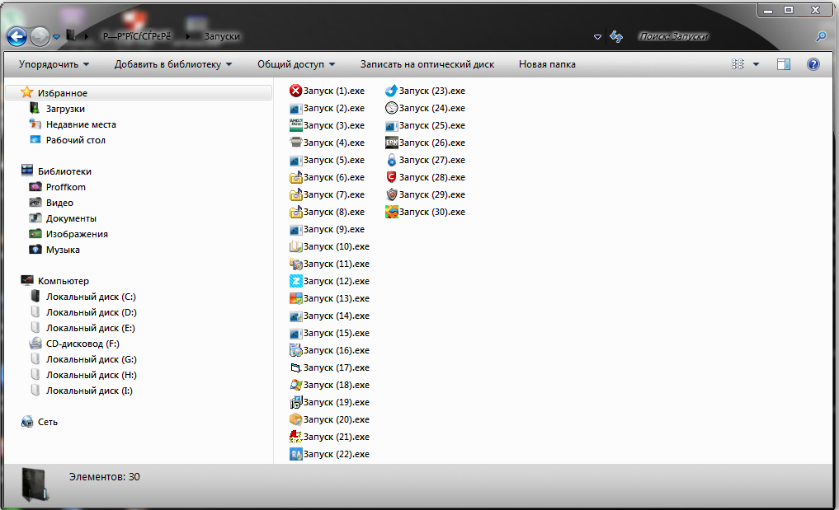This screenshot has height=510, width=839.
Task: Click padlock icon of Запуск (27).exe
Action: 391,160
